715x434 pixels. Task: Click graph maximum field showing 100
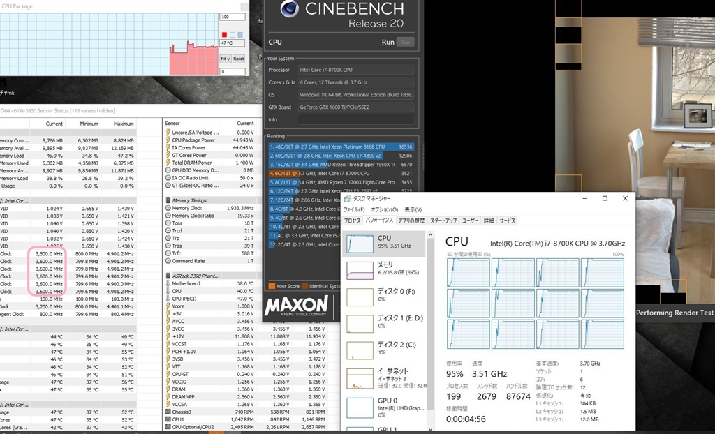pyautogui.click(x=232, y=17)
